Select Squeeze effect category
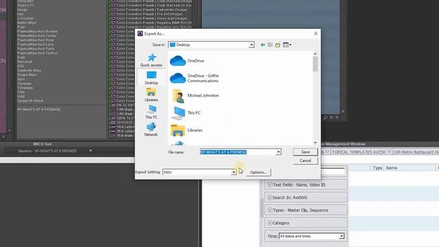 25,84
